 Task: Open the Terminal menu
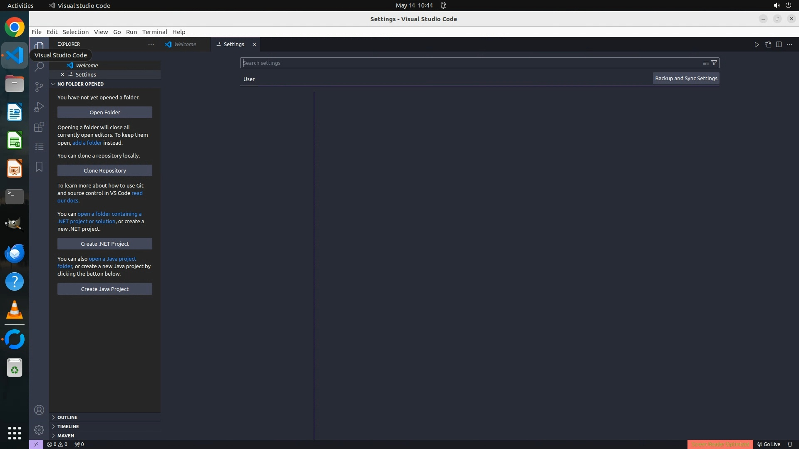pyautogui.click(x=154, y=32)
